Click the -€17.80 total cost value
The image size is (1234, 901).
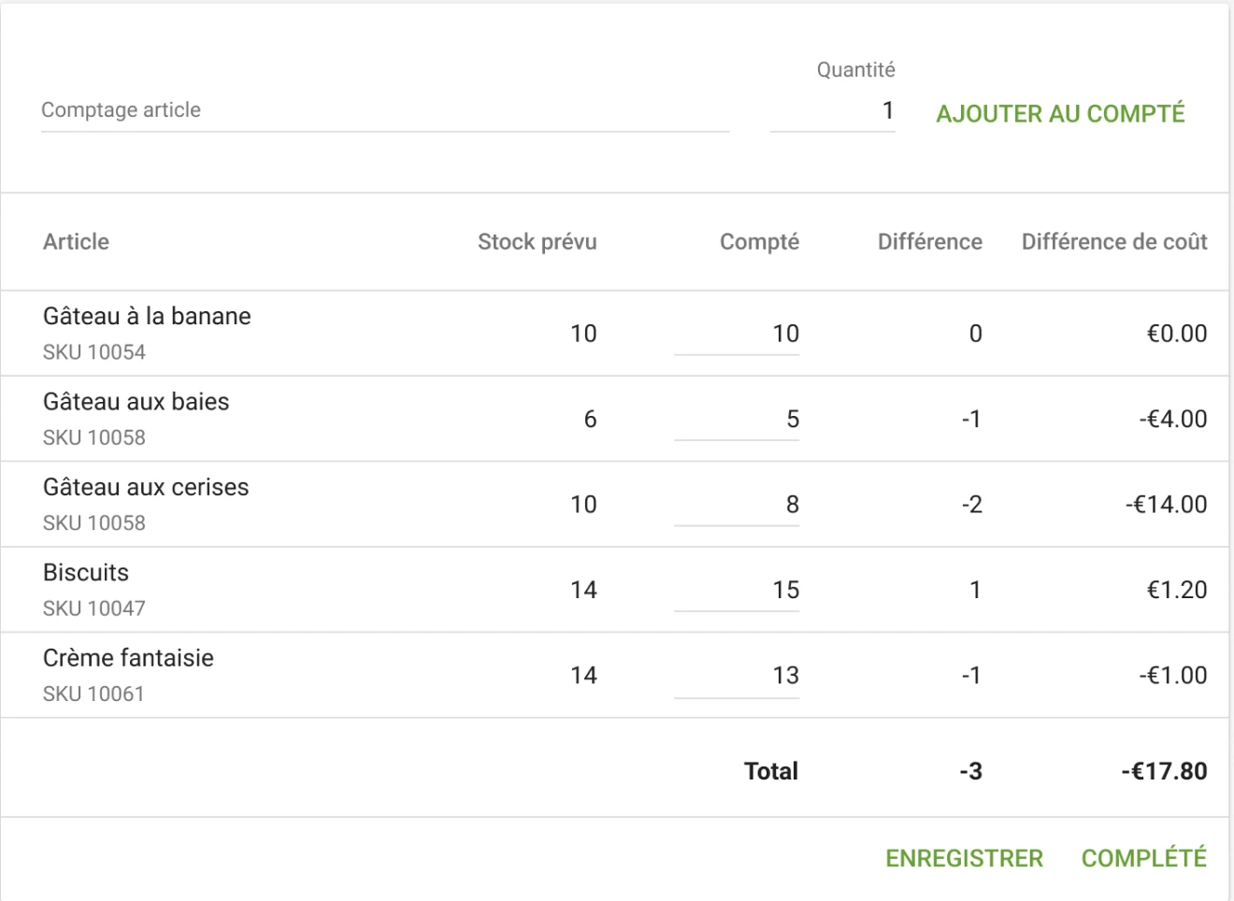tap(1165, 771)
